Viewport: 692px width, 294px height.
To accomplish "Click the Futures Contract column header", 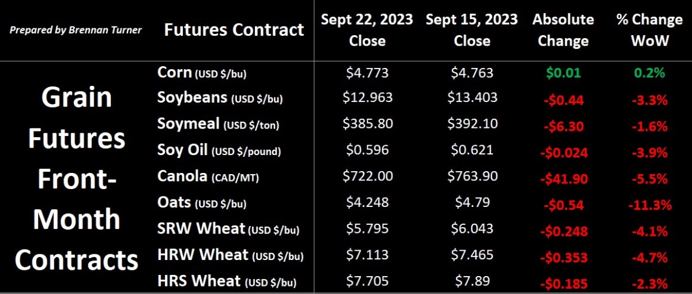I will pyautogui.click(x=234, y=29).
